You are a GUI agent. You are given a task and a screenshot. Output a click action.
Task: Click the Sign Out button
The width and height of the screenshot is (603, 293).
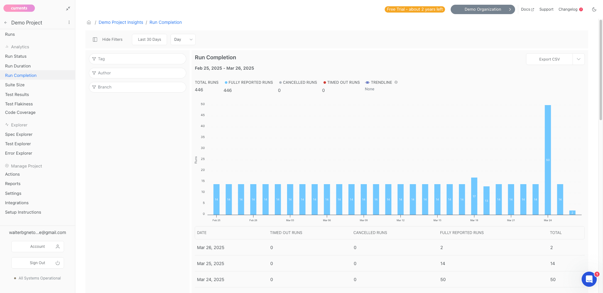(38, 263)
